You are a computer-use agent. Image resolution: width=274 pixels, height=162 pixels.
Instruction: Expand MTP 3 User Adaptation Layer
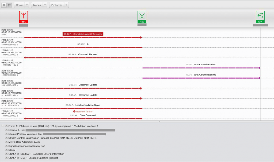6,142
